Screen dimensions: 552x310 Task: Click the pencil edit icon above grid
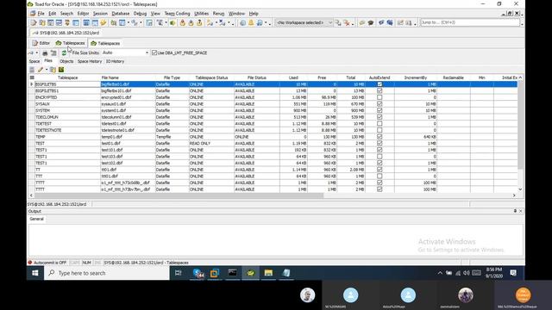pos(41,70)
